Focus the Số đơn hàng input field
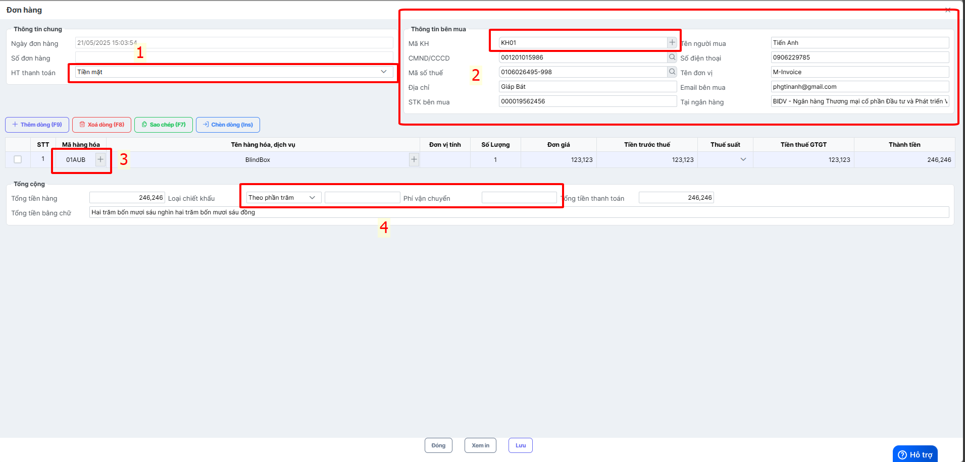 (x=234, y=57)
